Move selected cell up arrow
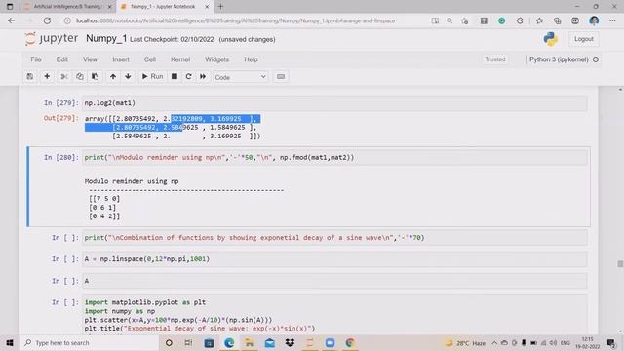The image size is (624, 351). coord(113,76)
